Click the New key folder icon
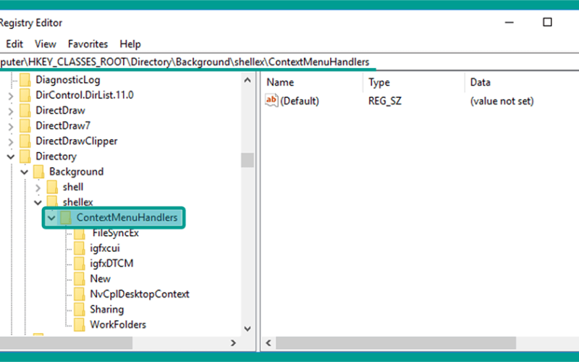 (x=80, y=279)
